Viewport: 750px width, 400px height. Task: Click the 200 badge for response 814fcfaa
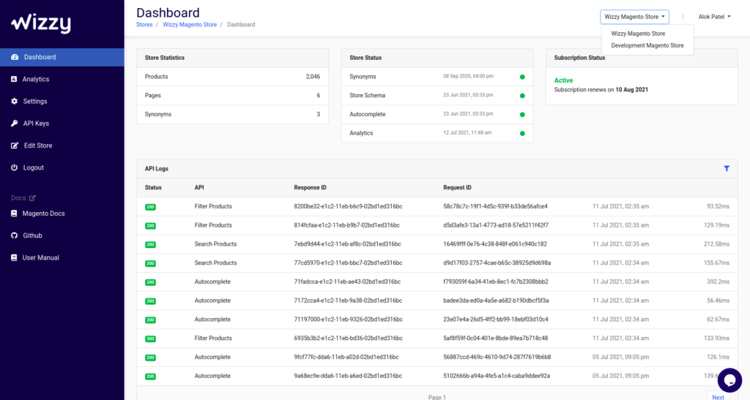click(150, 226)
